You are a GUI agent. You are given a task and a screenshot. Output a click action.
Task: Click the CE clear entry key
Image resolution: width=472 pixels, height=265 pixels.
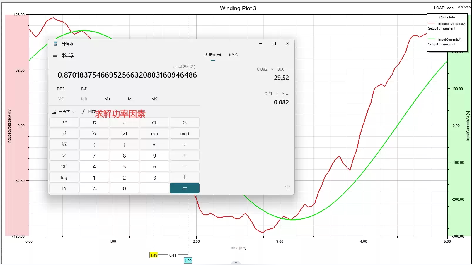(x=154, y=123)
